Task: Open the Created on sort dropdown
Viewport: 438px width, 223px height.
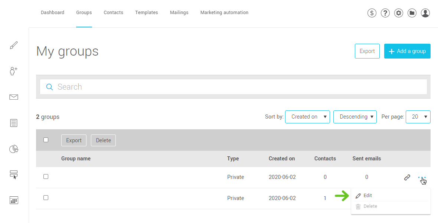Action: click(307, 117)
